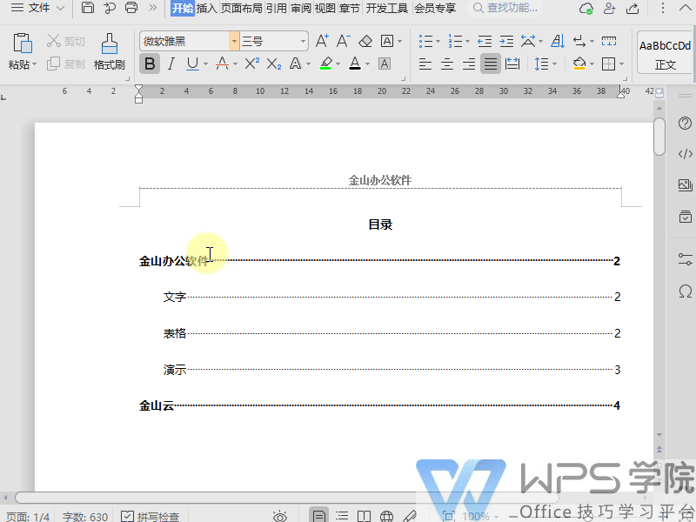This screenshot has width=696, height=522.
Task: Open the borders dropdown arrow
Action: [621, 64]
